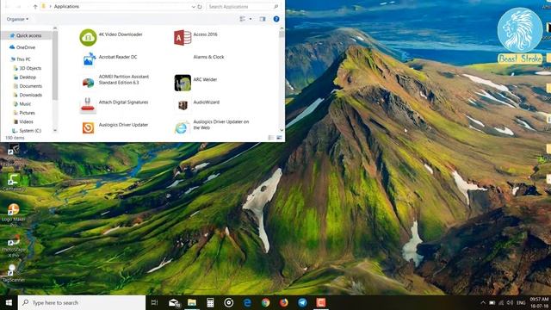Select the Attach Digital Signatures icon
The width and height of the screenshot is (551, 310).
pyautogui.click(x=88, y=105)
